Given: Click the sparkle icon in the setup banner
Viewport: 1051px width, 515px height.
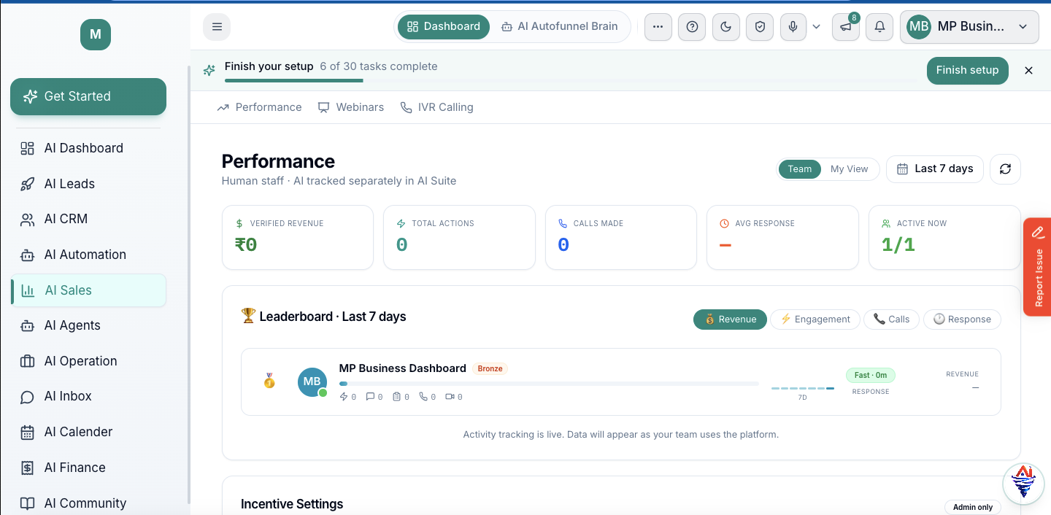Looking at the screenshot, I should (209, 70).
